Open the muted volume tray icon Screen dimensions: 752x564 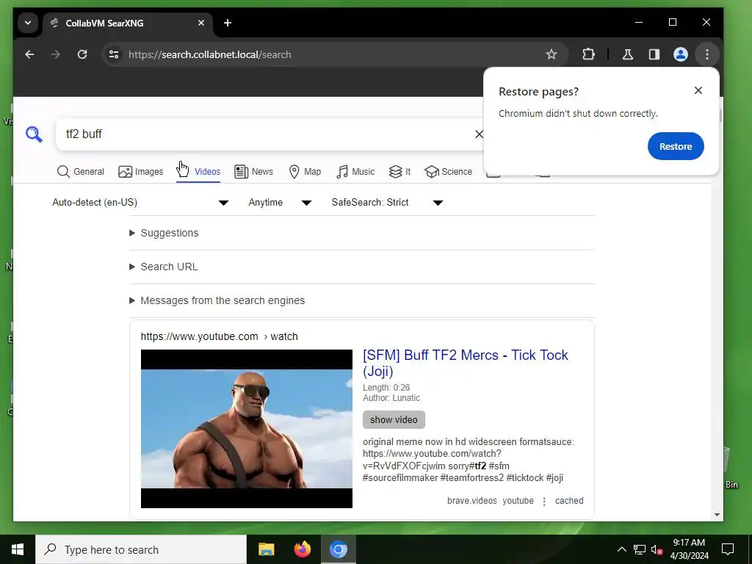[657, 549]
